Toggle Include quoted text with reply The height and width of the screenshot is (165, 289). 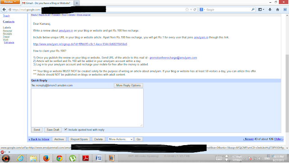pyautogui.click(x=65, y=130)
